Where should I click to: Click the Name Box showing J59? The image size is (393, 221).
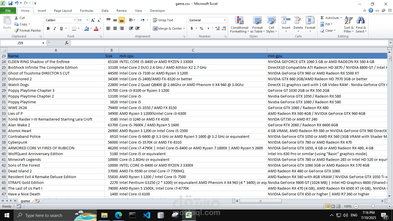[20, 43]
